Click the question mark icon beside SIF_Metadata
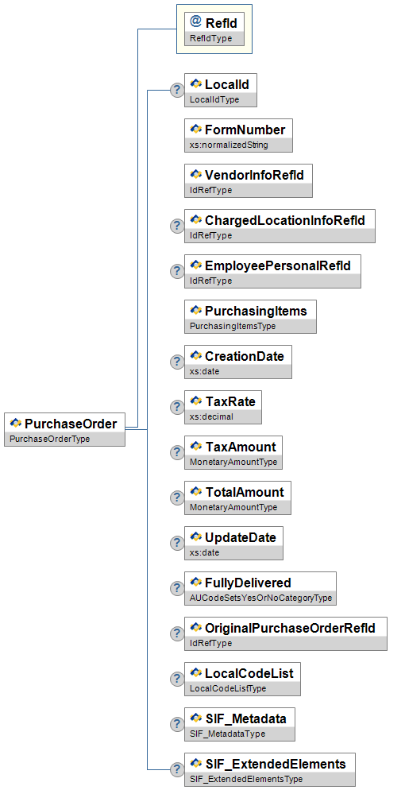The width and height of the screenshot is (405, 790). click(176, 725)
